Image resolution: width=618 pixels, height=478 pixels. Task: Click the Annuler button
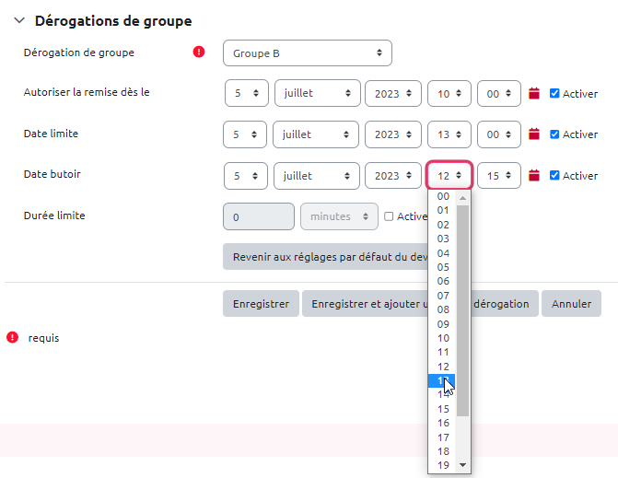[x=571, y=304]
